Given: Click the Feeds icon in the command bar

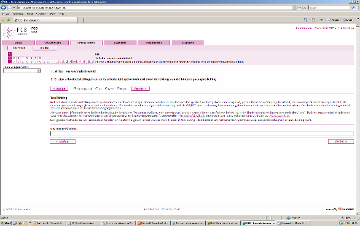Looking at the screenshot, I should click(x=314, y=20).
